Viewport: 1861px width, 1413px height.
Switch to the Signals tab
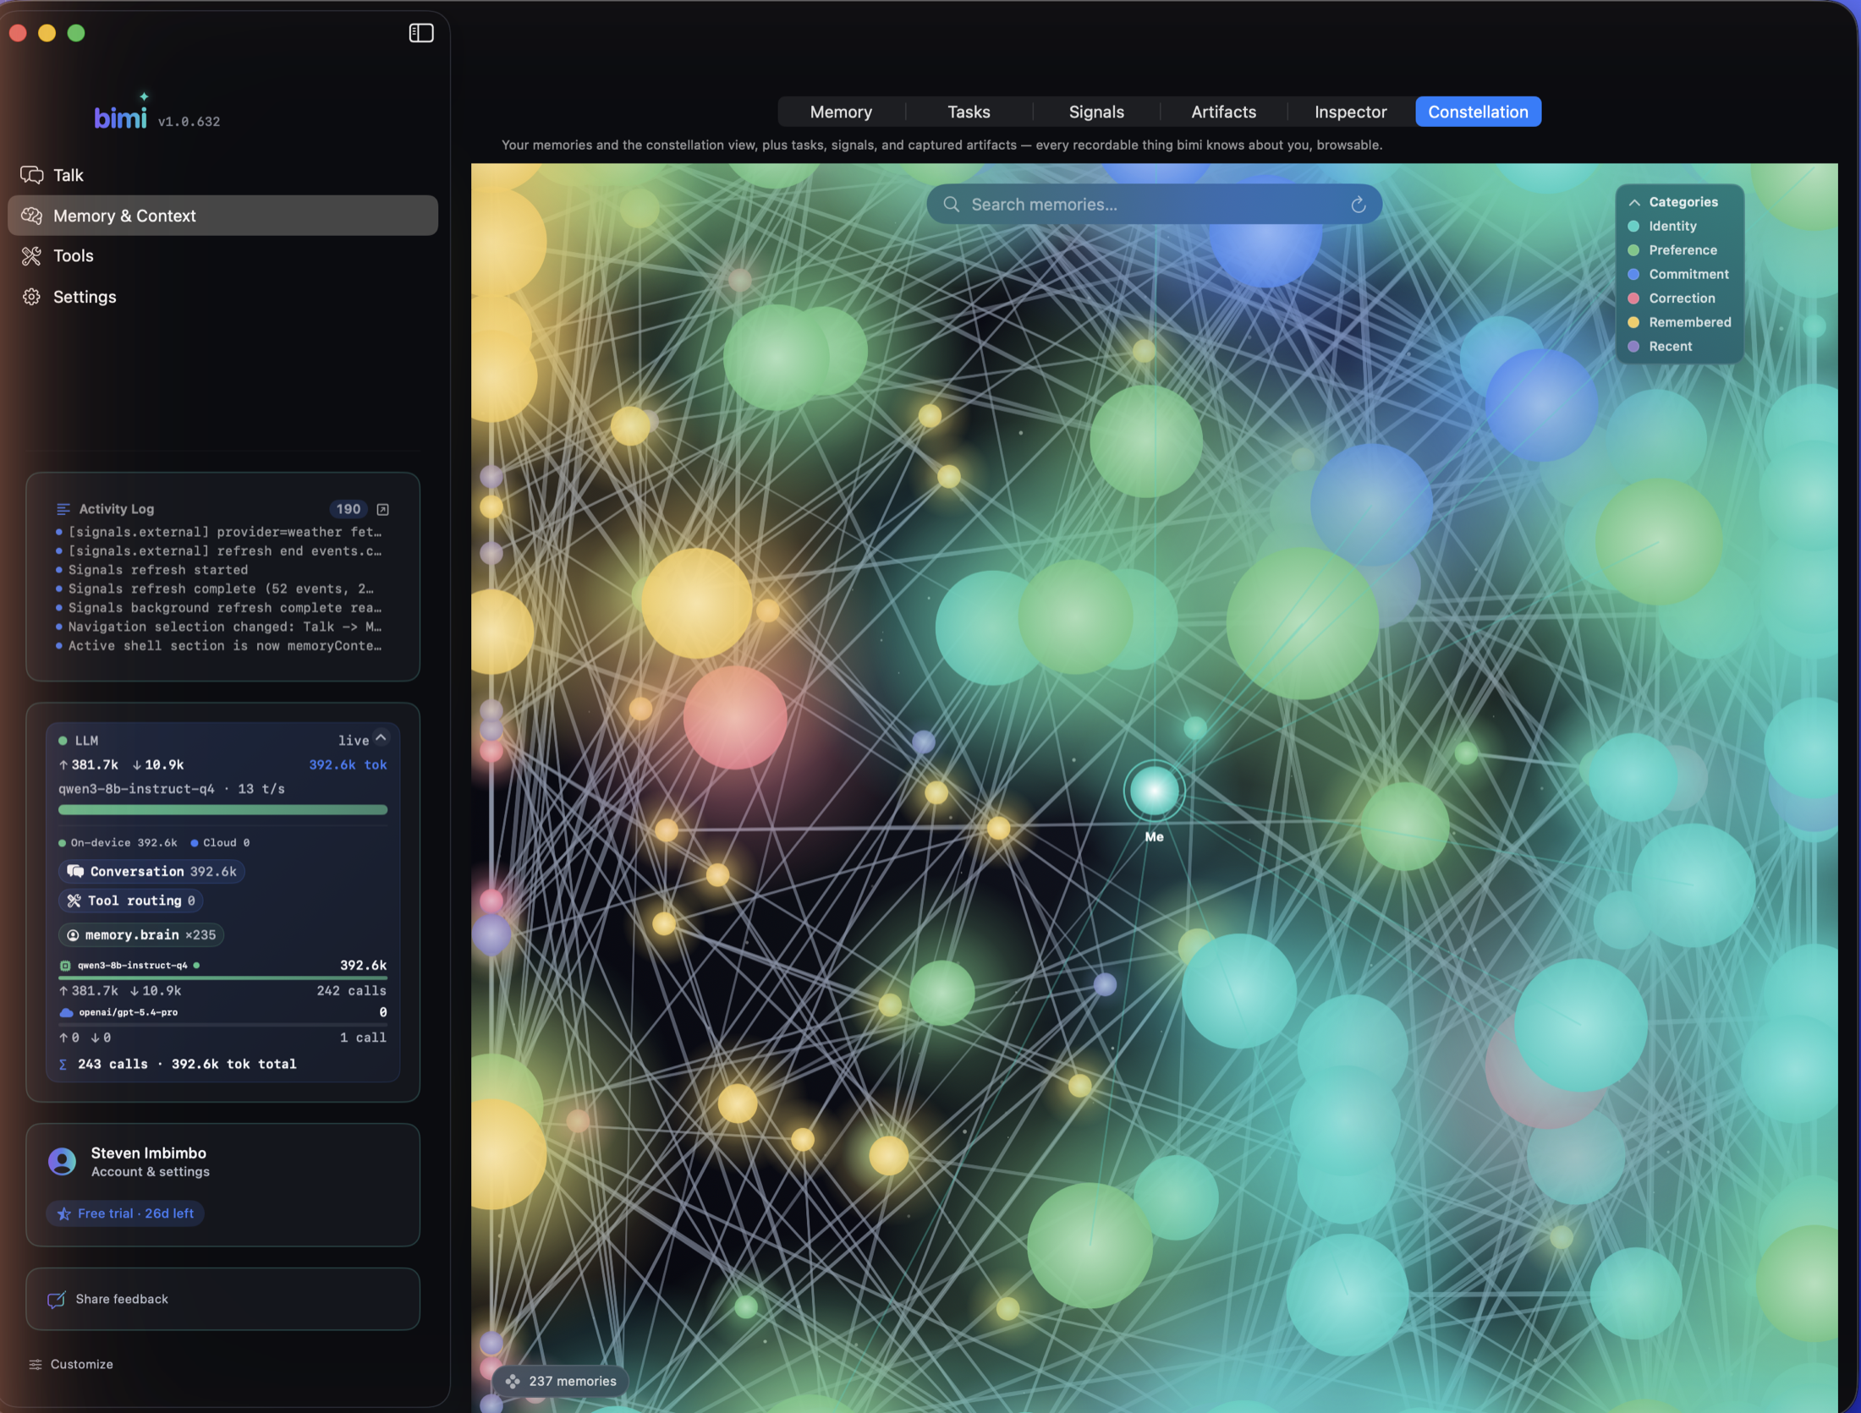[1096, 112]
